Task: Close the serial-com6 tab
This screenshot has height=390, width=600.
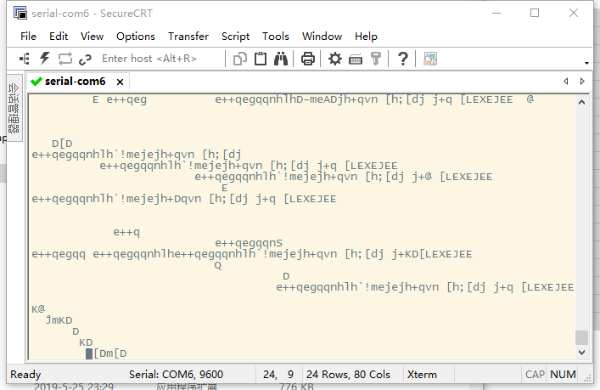Action: pyautogui.click(x=121, y=82)
